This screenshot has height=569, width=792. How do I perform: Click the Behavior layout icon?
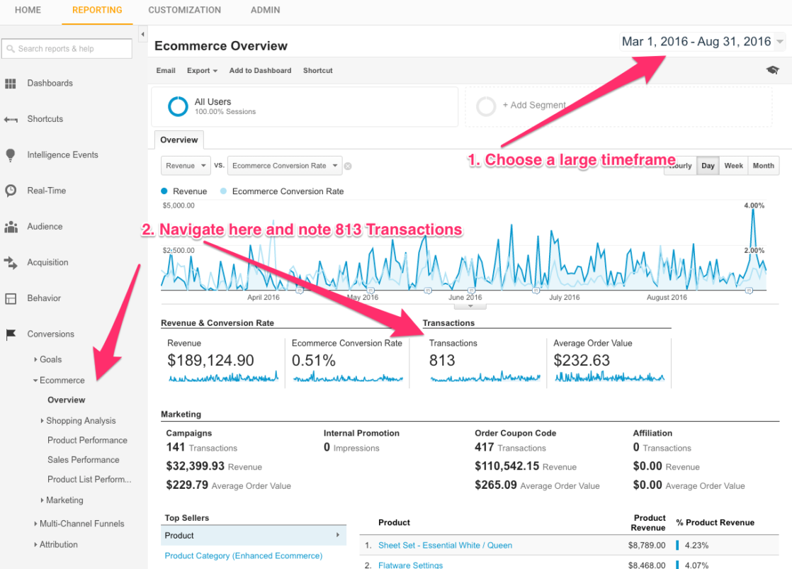click(x=11, y=298)
